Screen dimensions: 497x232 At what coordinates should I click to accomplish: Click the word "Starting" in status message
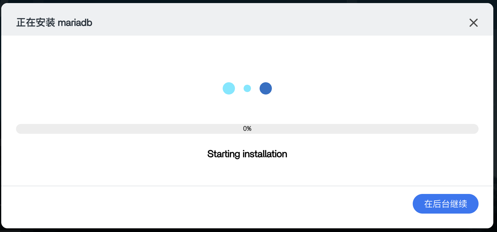pyautogui.click(x=223, y=154)
